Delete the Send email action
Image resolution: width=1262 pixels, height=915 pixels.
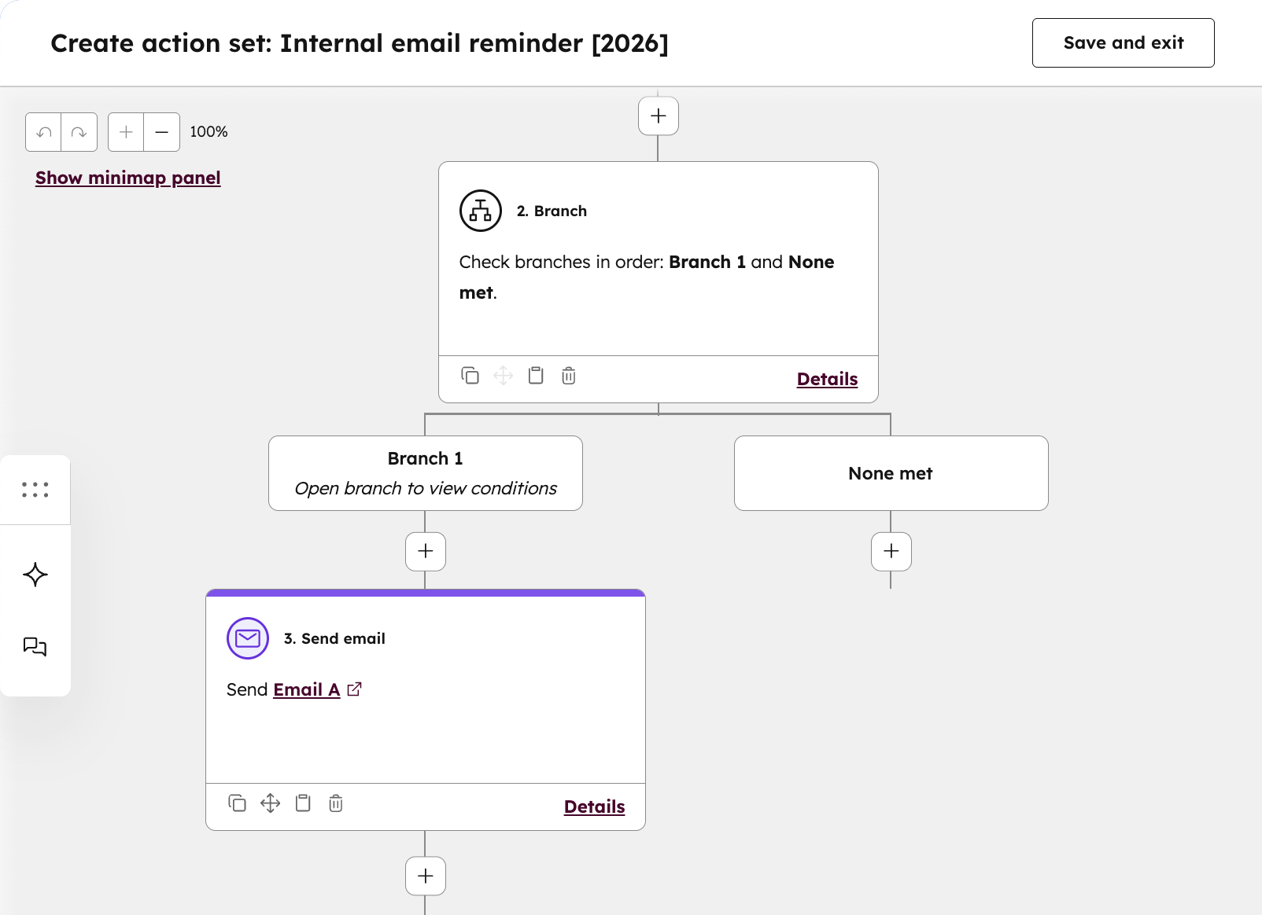pyautogui.click(x=336, y=803)
